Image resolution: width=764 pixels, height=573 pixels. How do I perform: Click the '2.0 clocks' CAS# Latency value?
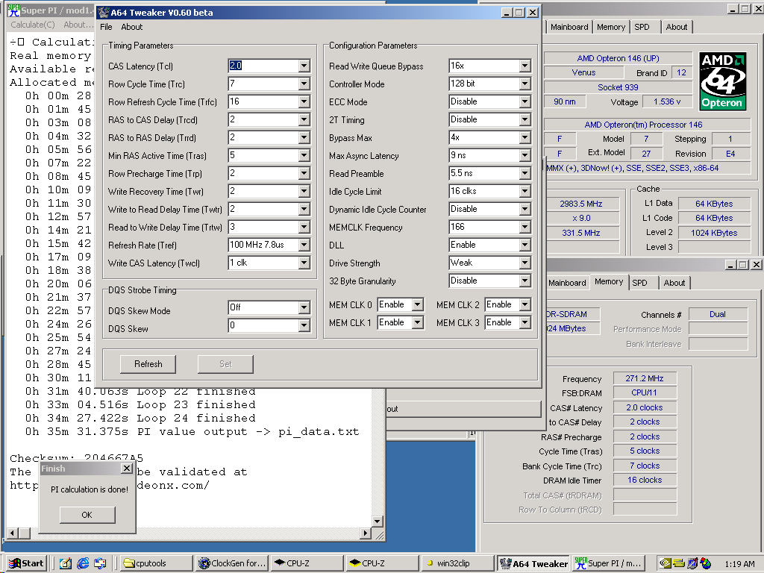click(x=644, y=407)
